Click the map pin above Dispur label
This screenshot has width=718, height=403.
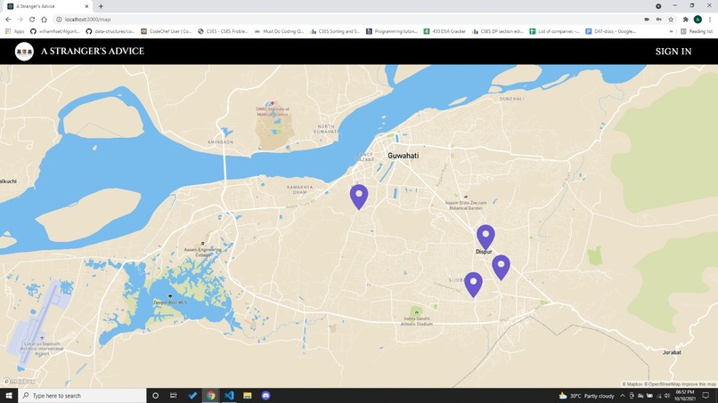pos(485,237)
